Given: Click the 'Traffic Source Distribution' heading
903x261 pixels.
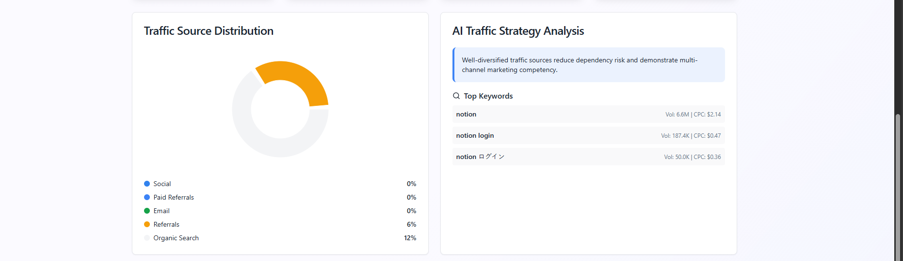Looking at the screenshot, I should coord(209,31).
